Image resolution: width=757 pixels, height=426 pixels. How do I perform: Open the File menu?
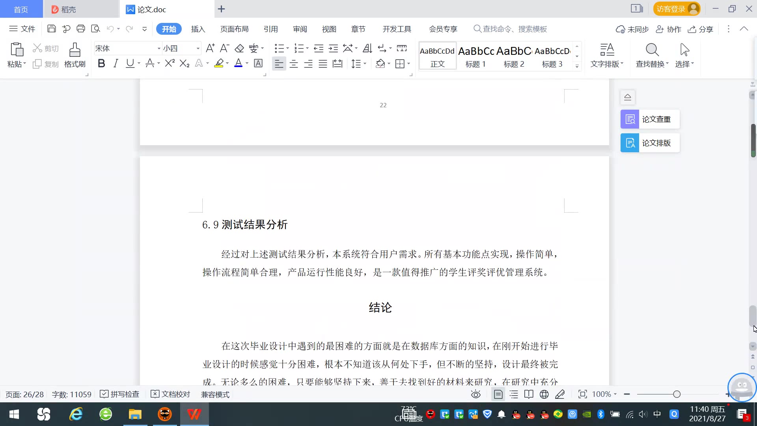click(x=22, y=29)
